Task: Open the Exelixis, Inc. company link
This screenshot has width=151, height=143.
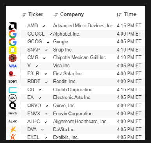Action: [66, 137]
